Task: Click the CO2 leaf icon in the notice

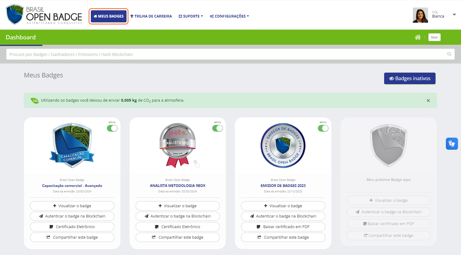Action: tap(35, 100)
